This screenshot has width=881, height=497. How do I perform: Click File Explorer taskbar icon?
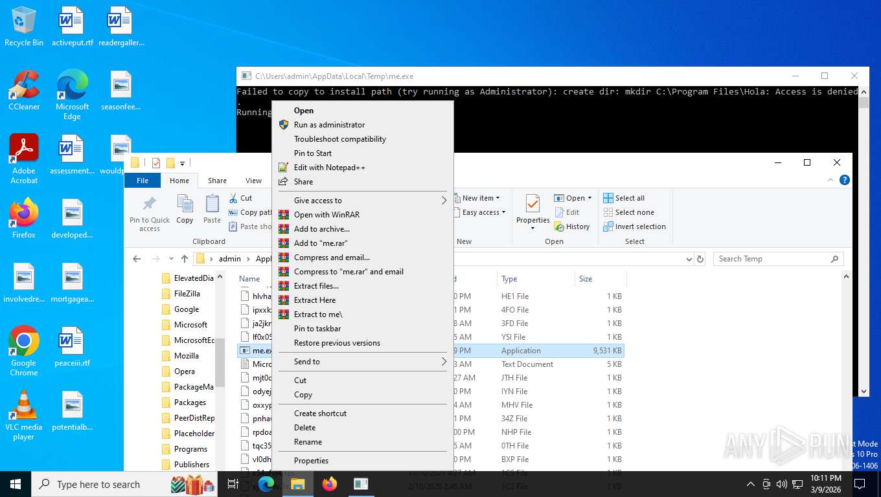pos(297,484)
